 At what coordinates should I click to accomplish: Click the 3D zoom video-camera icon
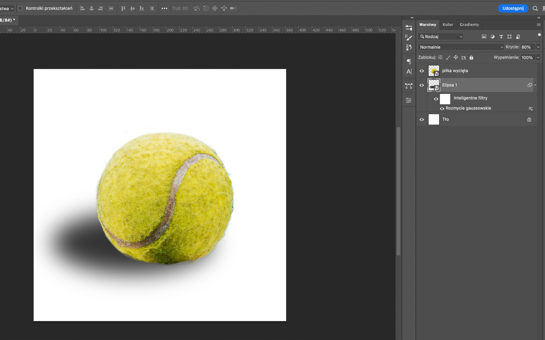233,8
